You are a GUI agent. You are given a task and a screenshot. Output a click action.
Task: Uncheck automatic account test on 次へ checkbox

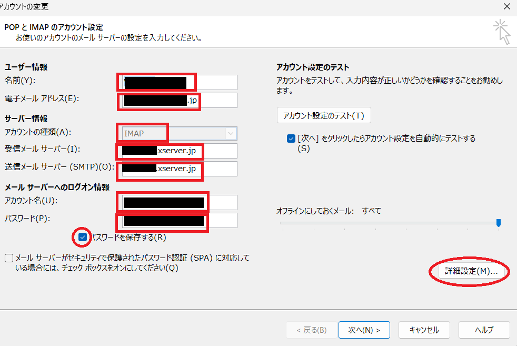(x=291, y=139)
